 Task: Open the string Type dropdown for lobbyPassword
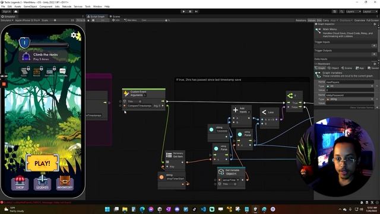(350, 99)
